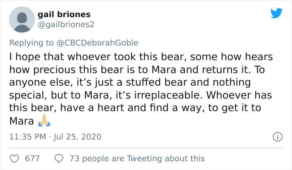The width and height of the screenshot is (292, 170).
Task: Click the divider line above like count
Action: coord(146,148)
